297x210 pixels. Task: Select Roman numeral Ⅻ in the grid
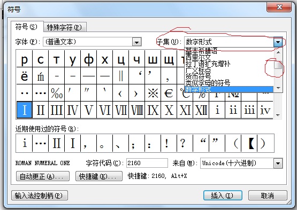pyautogui.click(x=201, y=110)
